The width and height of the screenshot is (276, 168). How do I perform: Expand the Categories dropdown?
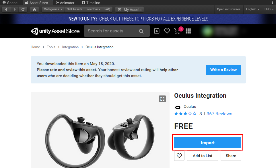point(53,9)
